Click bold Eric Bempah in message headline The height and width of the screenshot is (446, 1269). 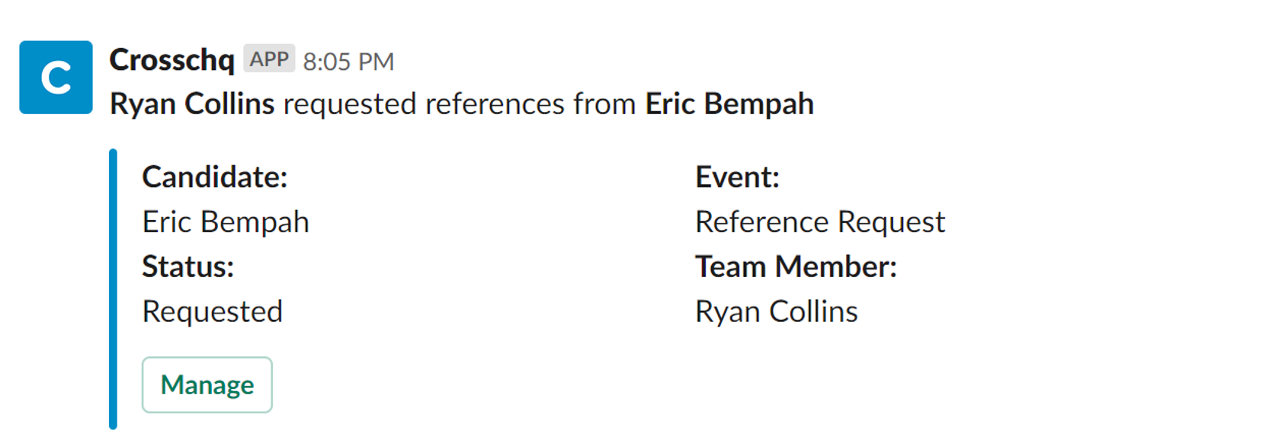(x=729, y=104)
